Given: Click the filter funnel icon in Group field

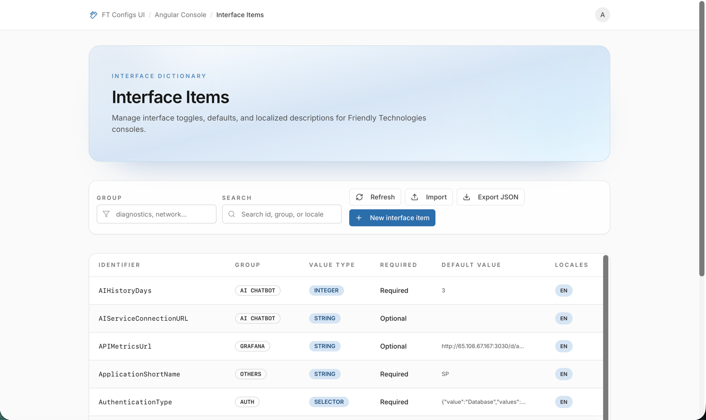Looking at the screenshot, I should [106, 214].
